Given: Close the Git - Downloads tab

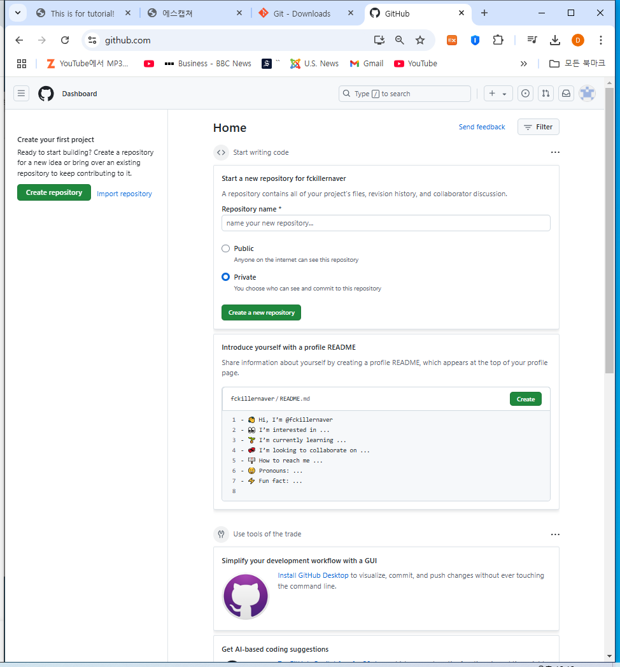Looking at the screenshot, I should [x=351, y=13].
